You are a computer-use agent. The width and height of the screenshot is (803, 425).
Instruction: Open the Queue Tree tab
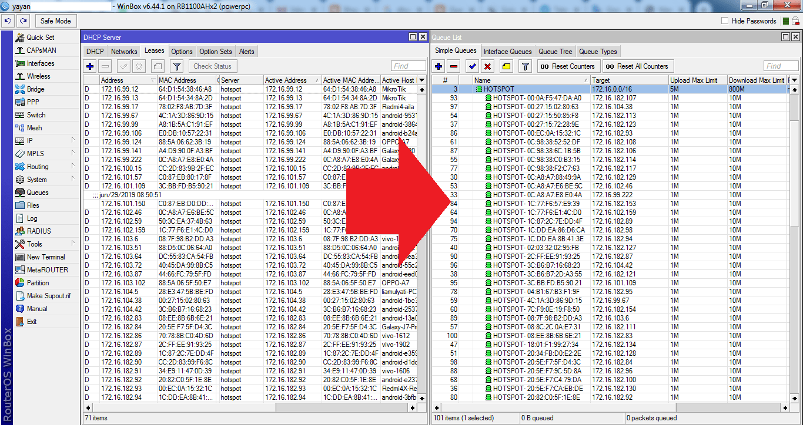tap(555, 51)
